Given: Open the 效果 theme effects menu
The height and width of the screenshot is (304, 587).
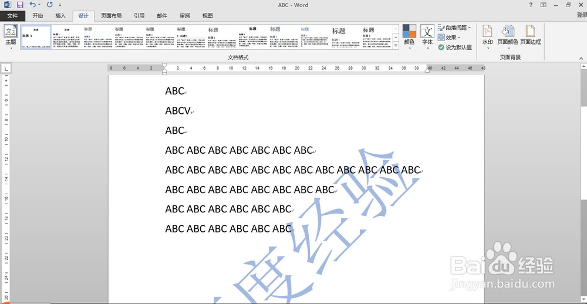Looking at the screenshot, I should point(449,38).
